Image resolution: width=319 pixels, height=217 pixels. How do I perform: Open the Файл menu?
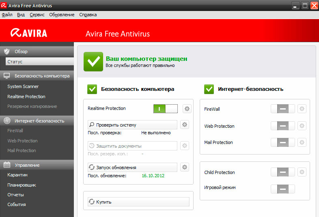[7, 15]
